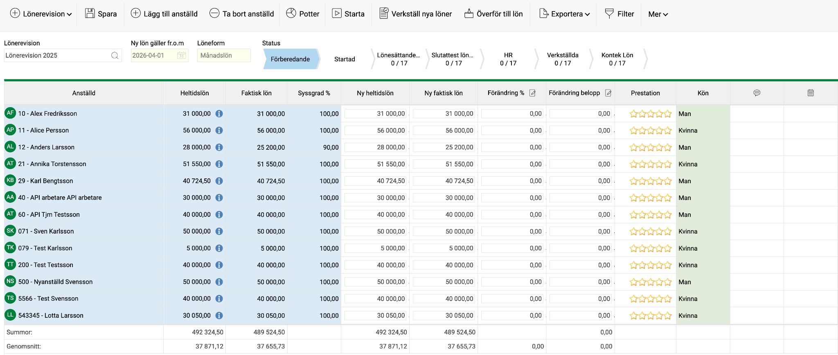Click edit icon beside Förändring % header
Viewport: 838px width, 355px height.
(532, 93)
